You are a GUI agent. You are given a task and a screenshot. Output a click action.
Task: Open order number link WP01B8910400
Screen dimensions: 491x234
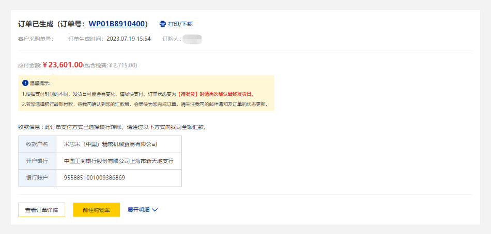click(x=116, y=24)
